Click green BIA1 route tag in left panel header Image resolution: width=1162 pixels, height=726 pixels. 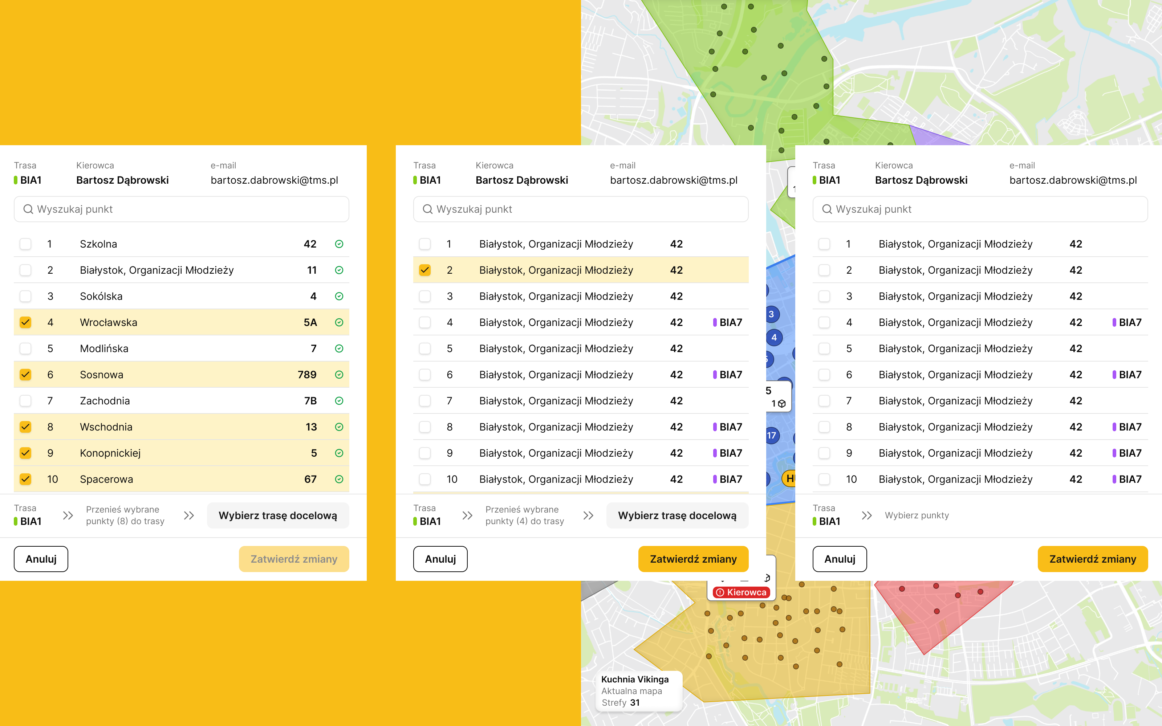(28, 180)
